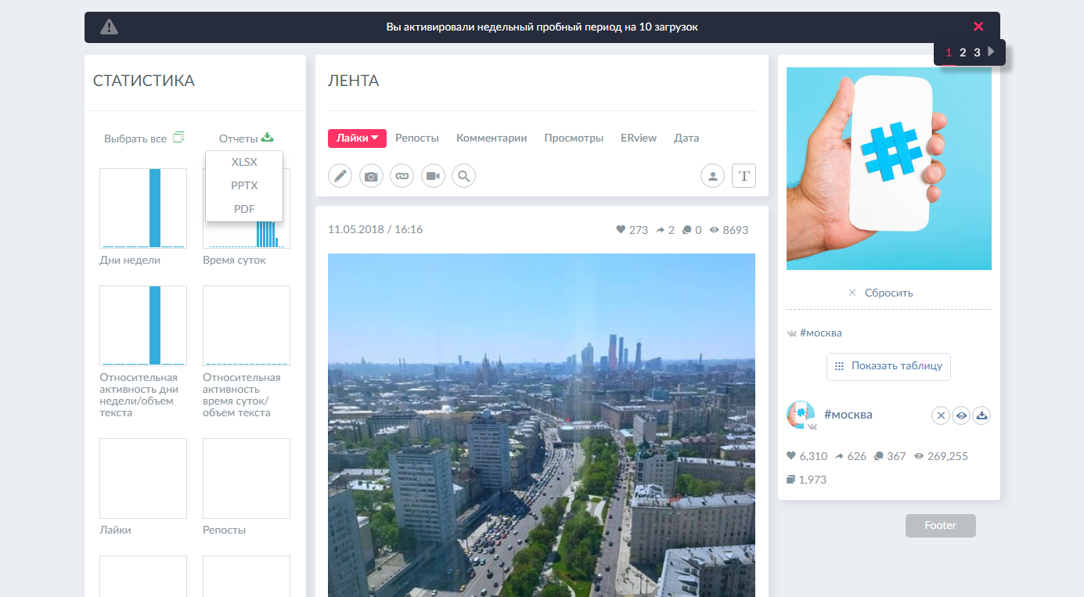Open the Дни недели chart thumbnail

click(143, 208)
